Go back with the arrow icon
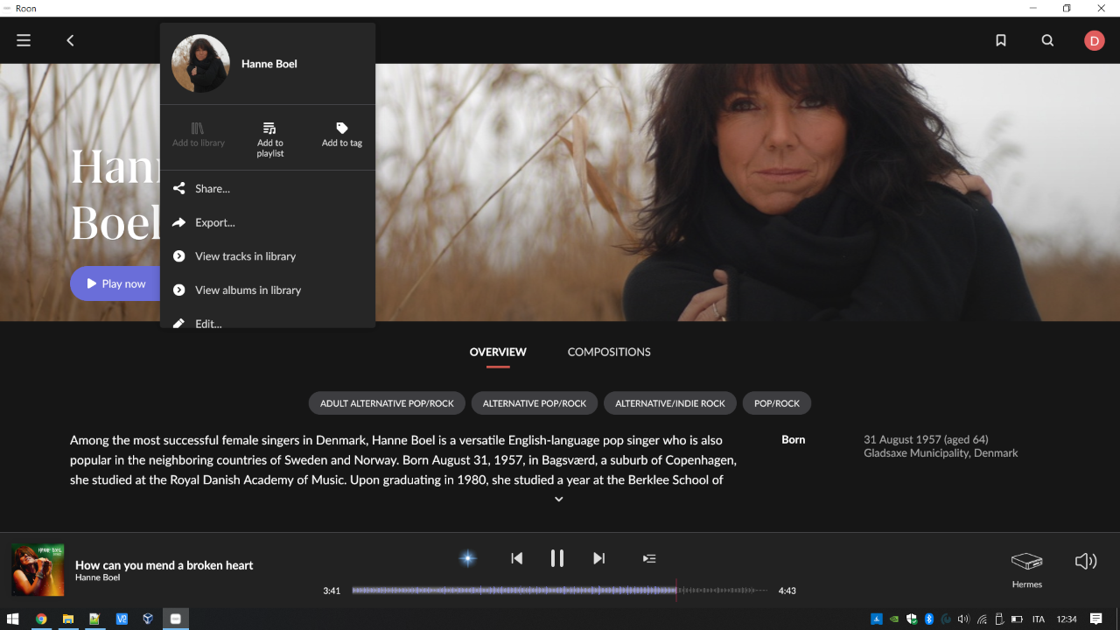 coord(70,40)
